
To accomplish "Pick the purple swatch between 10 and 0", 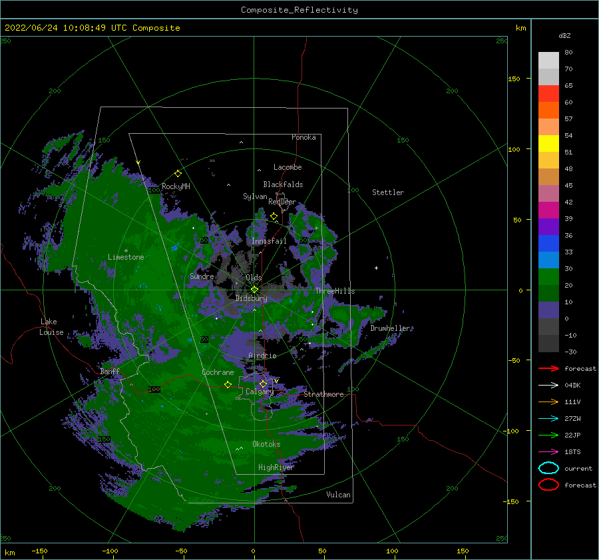I will (548, 310).
